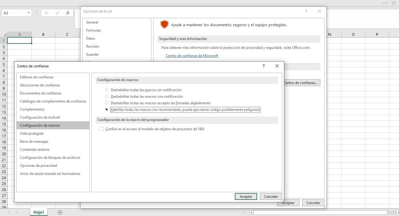Go to 'Barra de mensajes' section
The width and height of the screenshot is (399, 216).
point(53,142)
